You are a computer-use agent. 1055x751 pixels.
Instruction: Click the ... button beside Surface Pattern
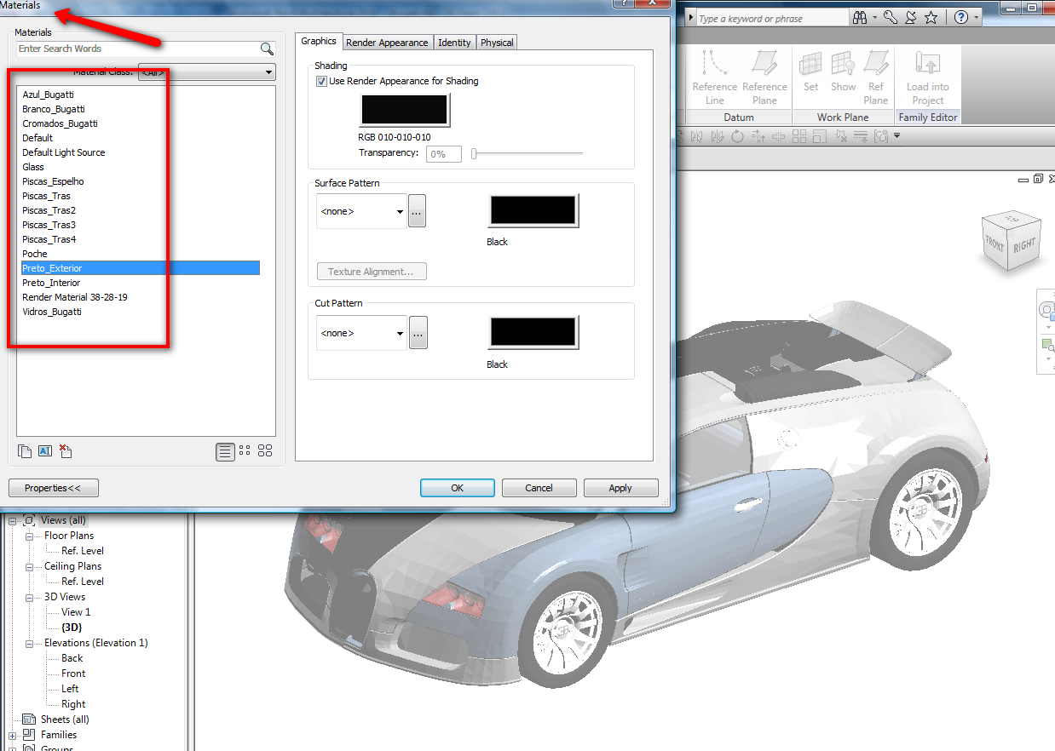417,211
